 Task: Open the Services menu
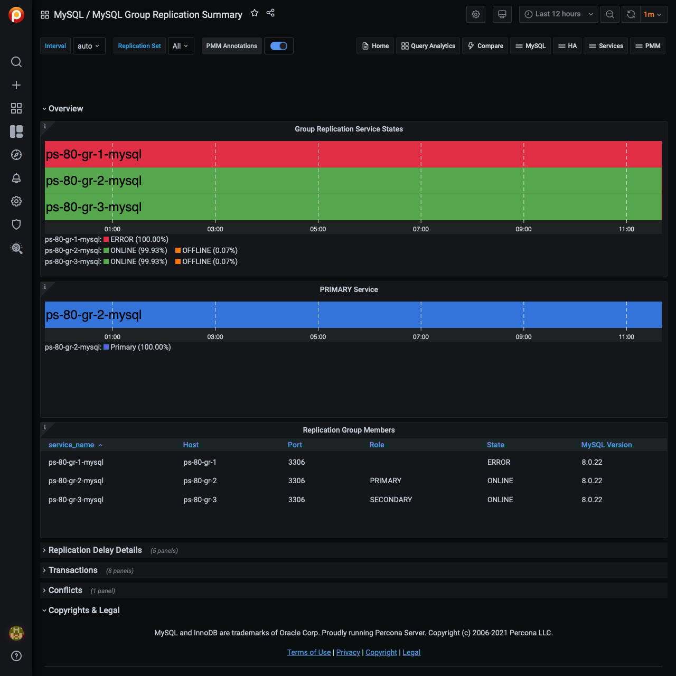coord(606,46)
